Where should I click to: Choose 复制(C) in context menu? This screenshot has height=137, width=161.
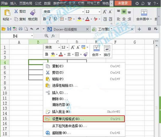point(84,66)
